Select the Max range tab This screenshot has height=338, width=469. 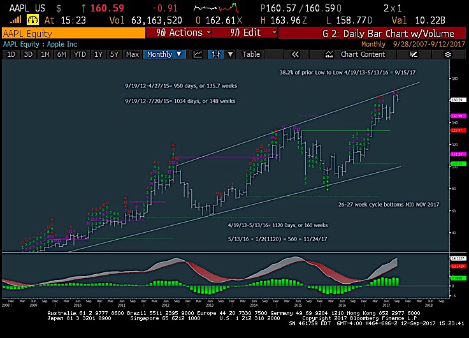(x=132, y=54)
